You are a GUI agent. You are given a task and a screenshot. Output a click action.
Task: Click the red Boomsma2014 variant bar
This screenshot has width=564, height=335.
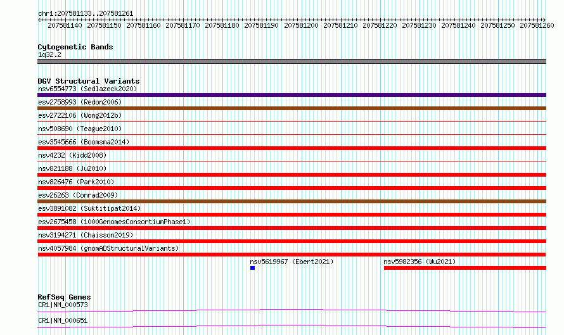[x=292, y=148]
